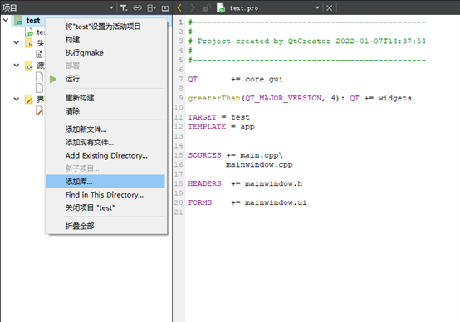This screenshot has height=322, width=460.
Task: Click the split panel icon
Action: [151, 8]
